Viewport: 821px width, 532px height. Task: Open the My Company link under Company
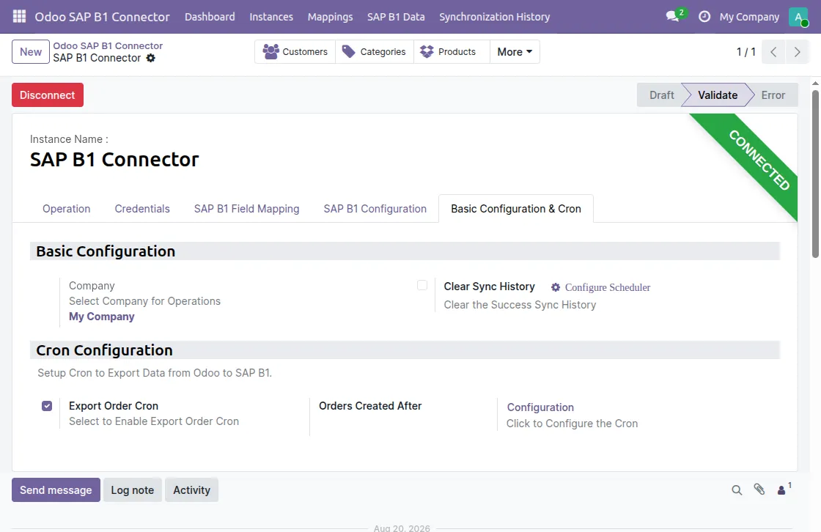[x=102, y=317]
